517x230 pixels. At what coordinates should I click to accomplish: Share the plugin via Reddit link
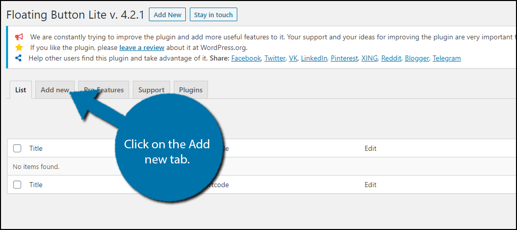pos(391,59)
